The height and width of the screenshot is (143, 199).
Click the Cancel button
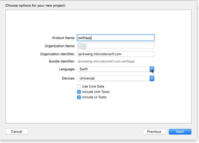(x=17, y=132)
